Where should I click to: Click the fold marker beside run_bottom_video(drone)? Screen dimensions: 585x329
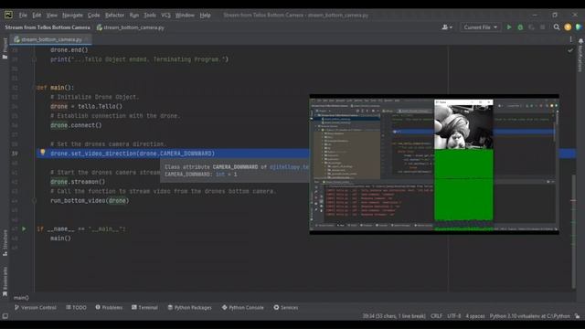coord(34,201)
